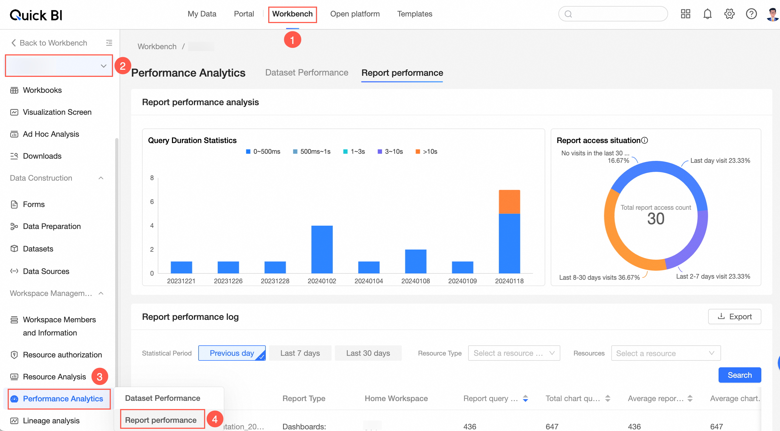Collapse sidebar using the menu fold icon

109,43
